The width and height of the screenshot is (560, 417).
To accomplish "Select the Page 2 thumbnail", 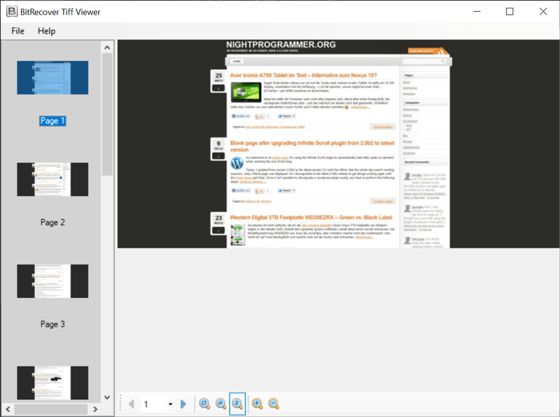I will 52,179.
